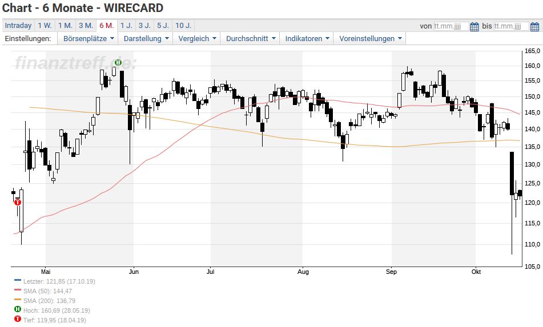Image resolution: width=543 pixels, height=327 pixels.
Task: Switch to the 5 J. range tab
Action: 163,26
